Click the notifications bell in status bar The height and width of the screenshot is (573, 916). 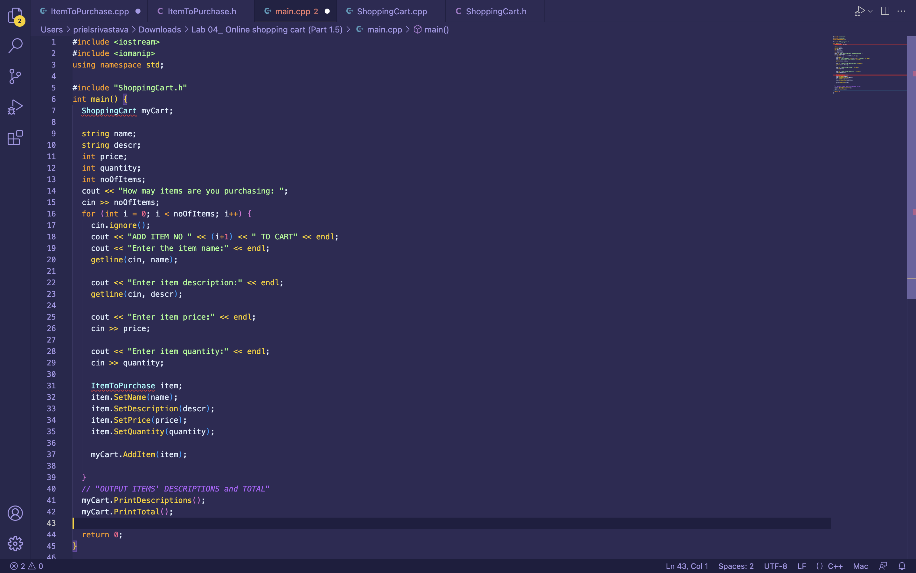click(x=902, y=566)
